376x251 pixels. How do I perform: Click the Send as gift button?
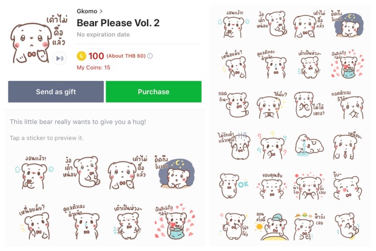click(56, 91)
